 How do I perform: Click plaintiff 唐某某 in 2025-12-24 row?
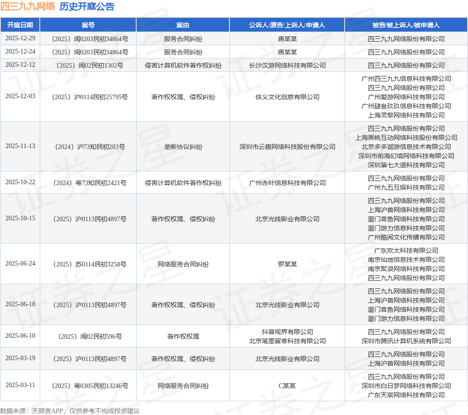(287, 52)
